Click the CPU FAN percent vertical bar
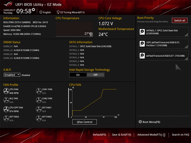Image resolution: width=191 pixels, height=143 pixels. click(x=69, y=103)
